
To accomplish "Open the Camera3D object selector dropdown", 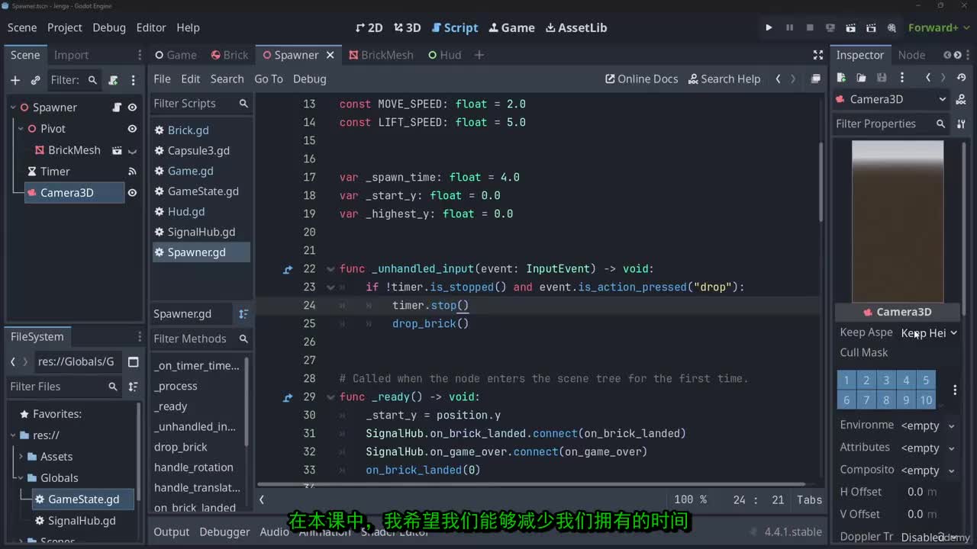I will 892,99.
